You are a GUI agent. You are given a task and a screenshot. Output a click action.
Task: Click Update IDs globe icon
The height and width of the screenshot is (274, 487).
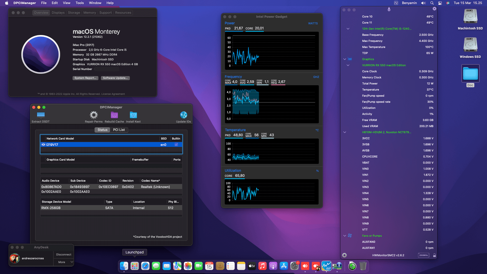[183, 115]
